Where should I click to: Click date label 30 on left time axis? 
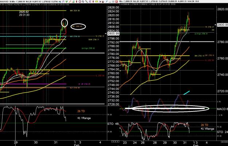click(36, 142)
